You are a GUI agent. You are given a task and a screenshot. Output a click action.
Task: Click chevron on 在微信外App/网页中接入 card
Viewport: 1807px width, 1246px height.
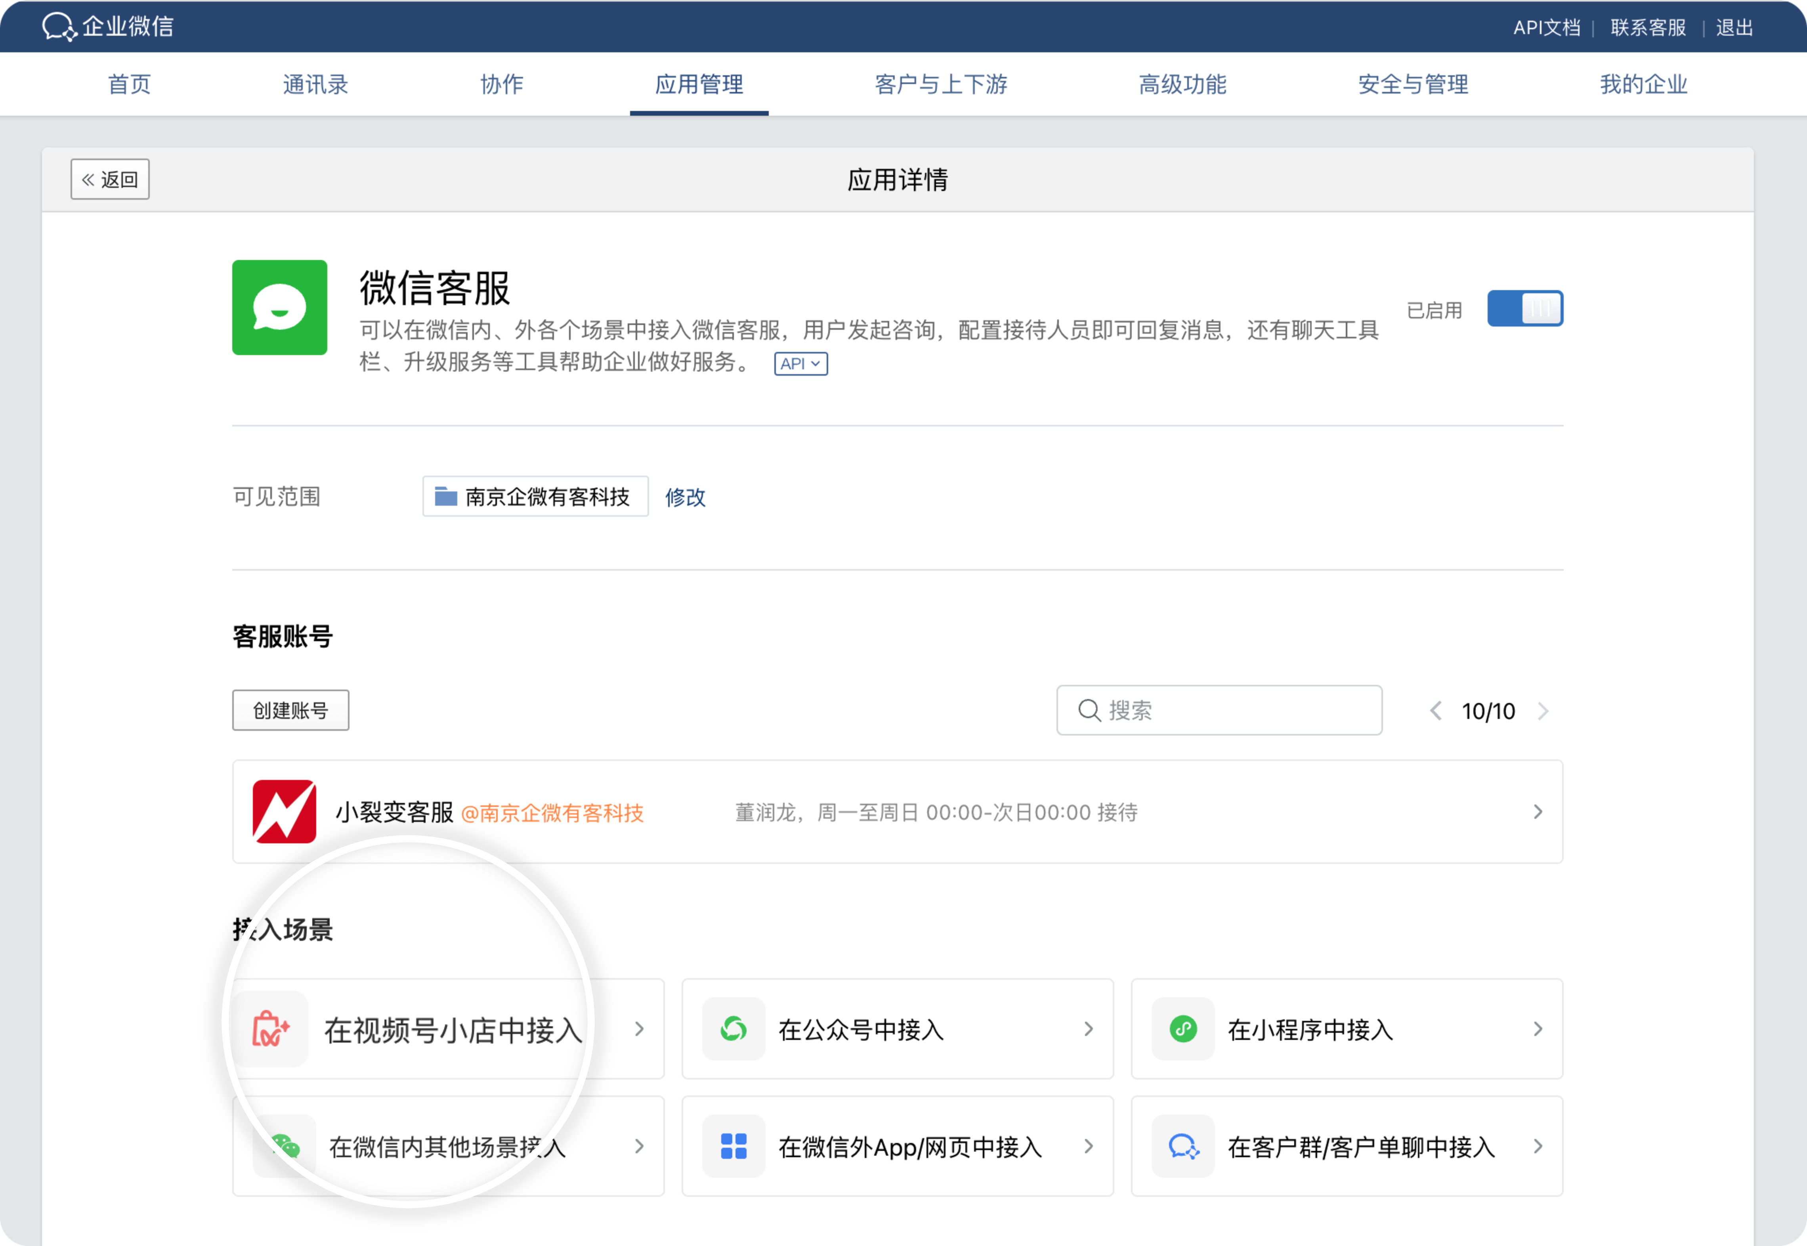tap(1088, 1146)
